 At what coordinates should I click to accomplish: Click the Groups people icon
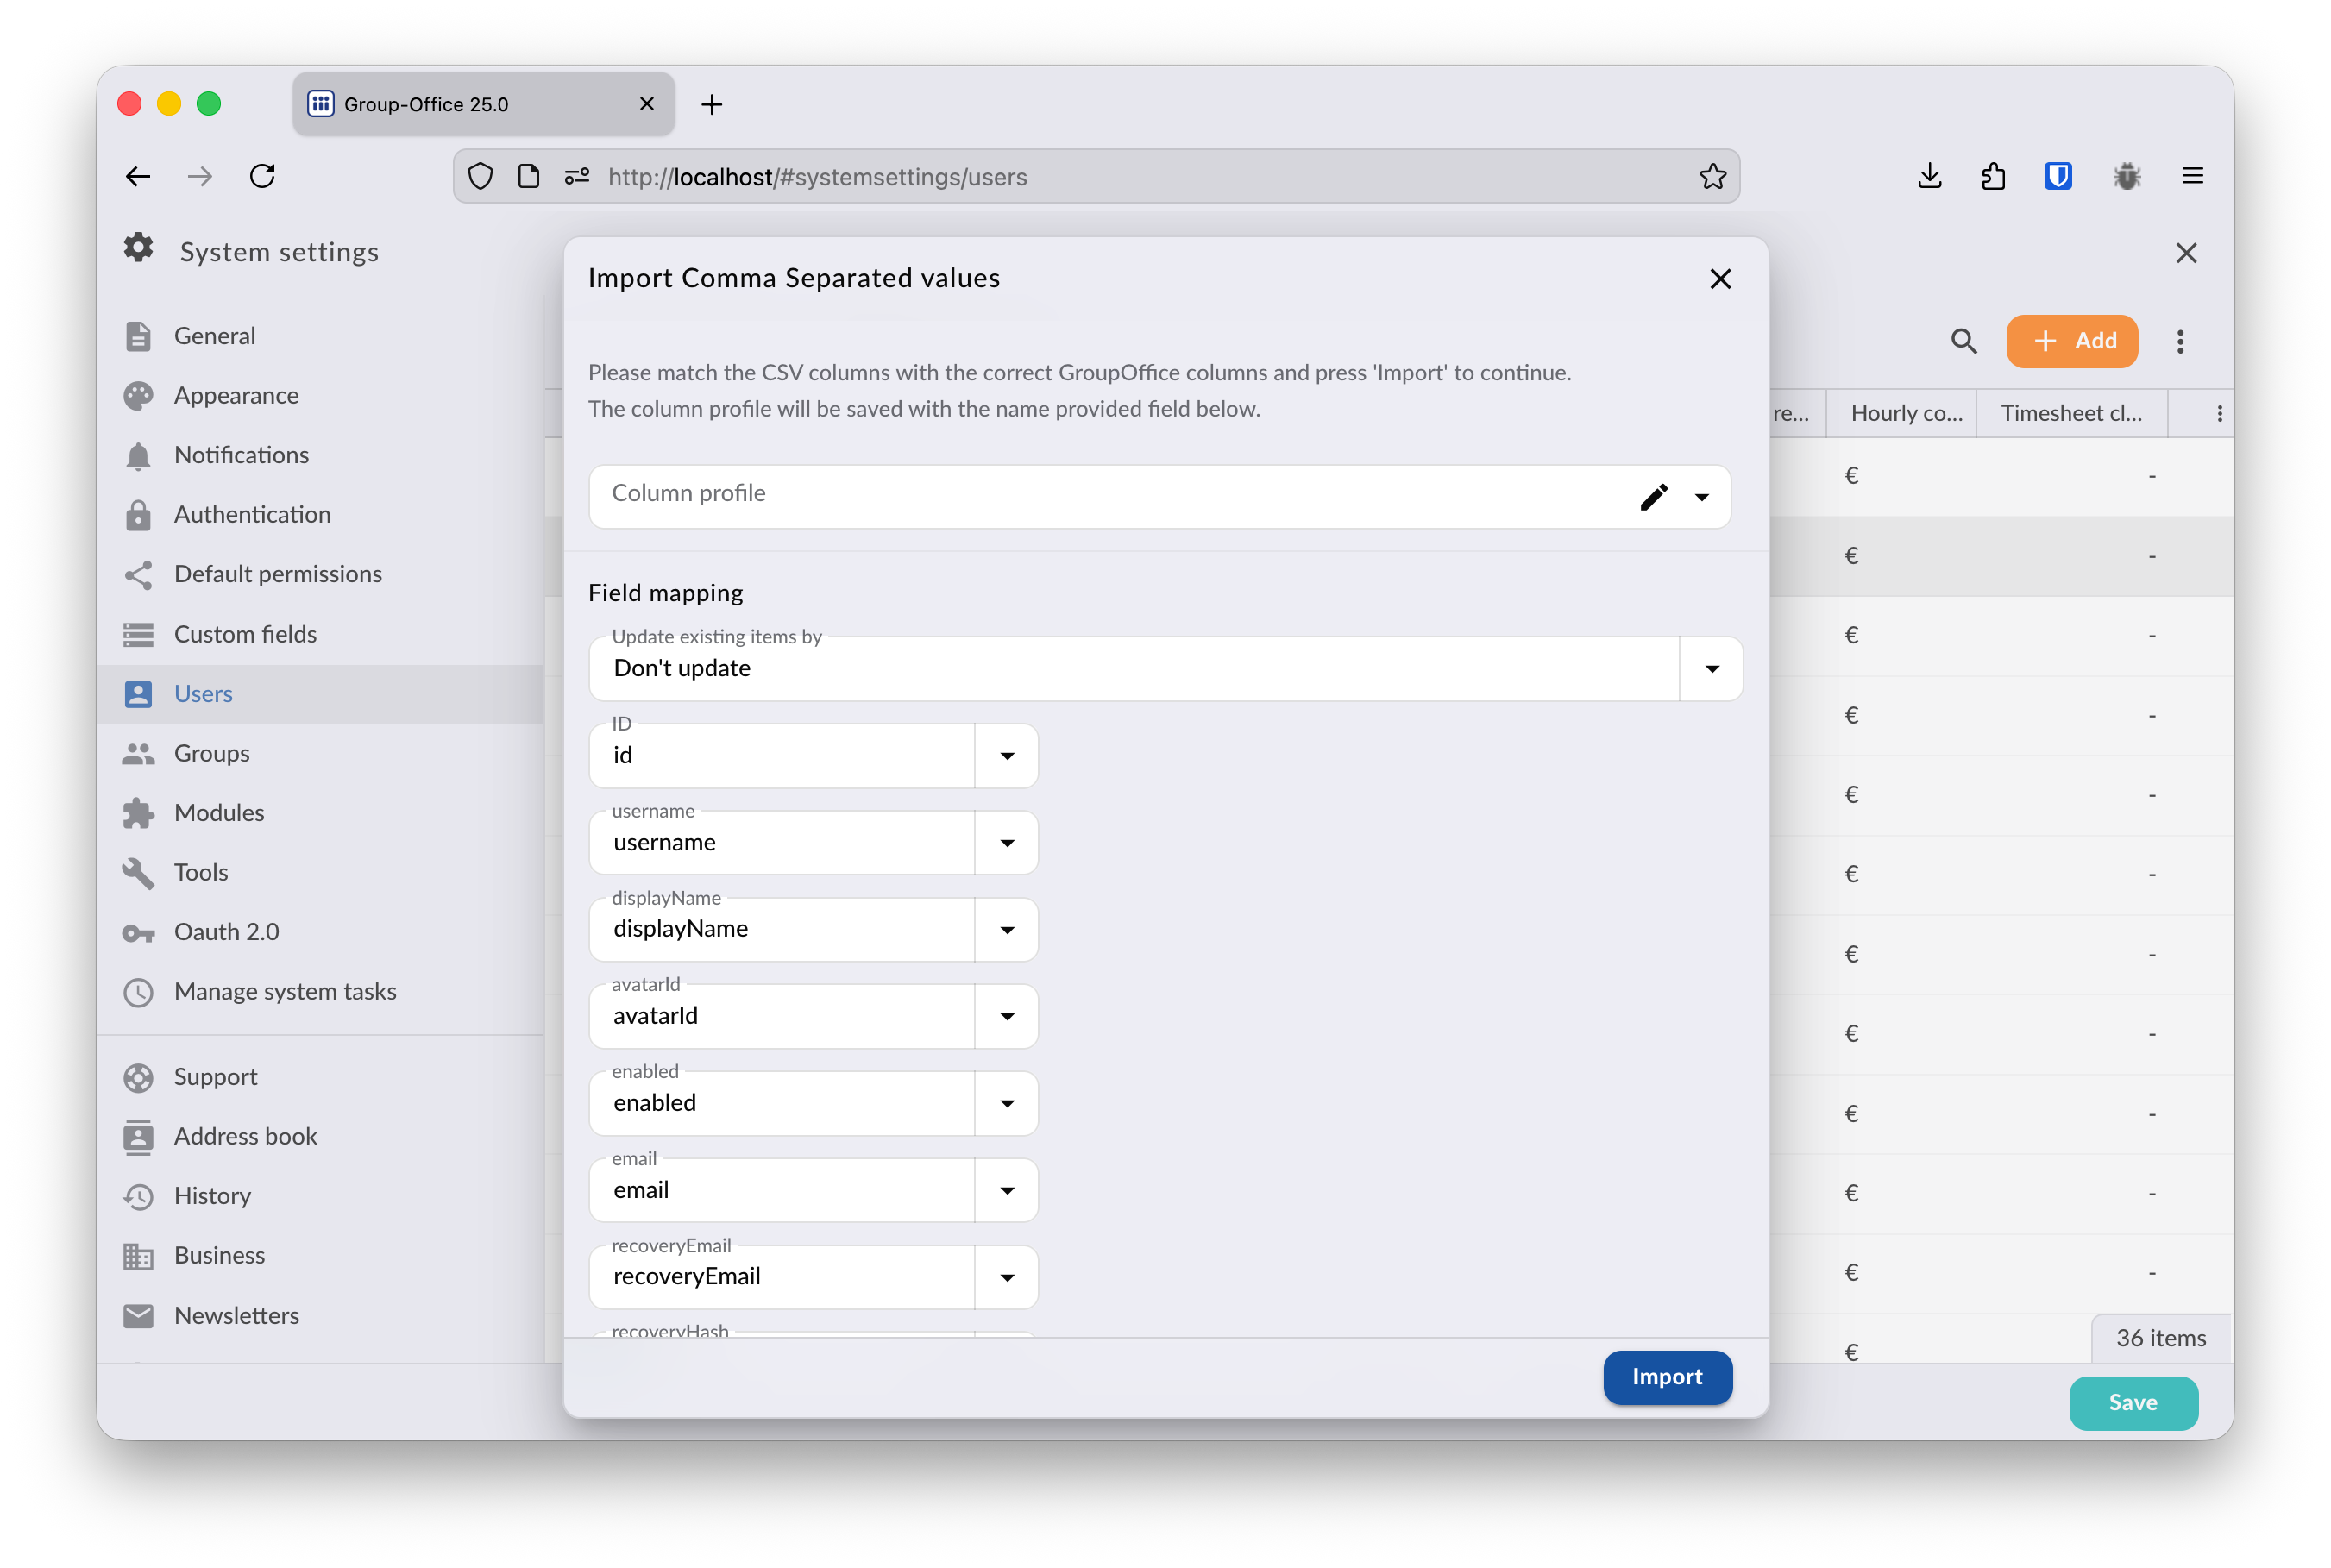(138, 754)
